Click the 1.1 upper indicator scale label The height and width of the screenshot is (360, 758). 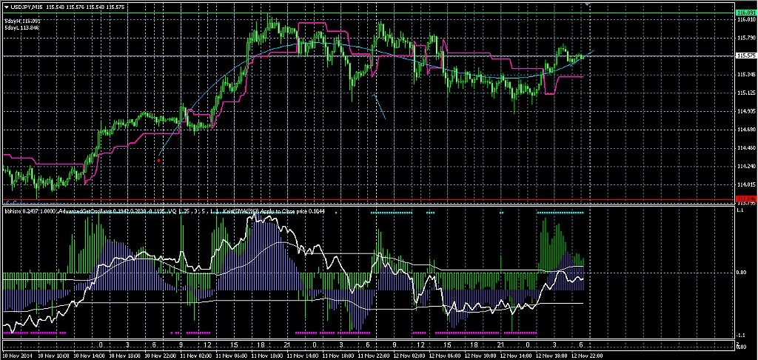[x=740, y=211]
